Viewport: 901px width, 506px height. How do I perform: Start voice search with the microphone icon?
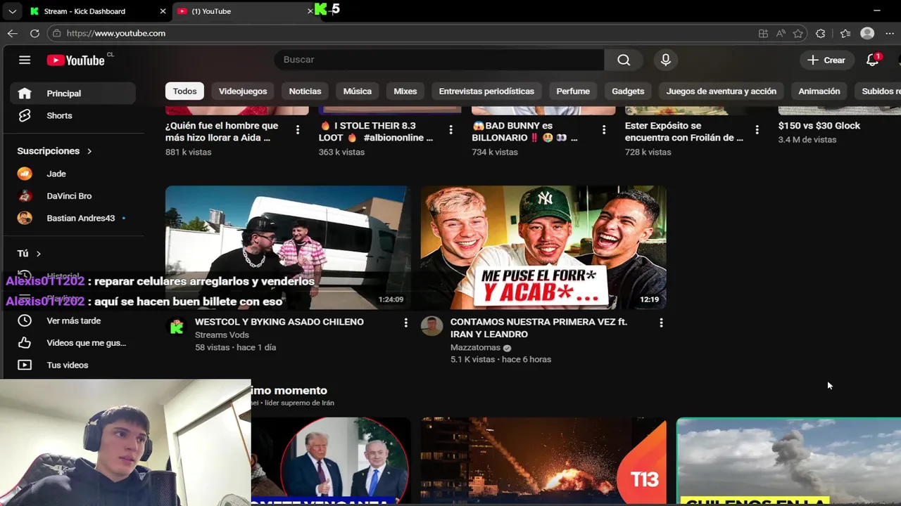point(666,60)
